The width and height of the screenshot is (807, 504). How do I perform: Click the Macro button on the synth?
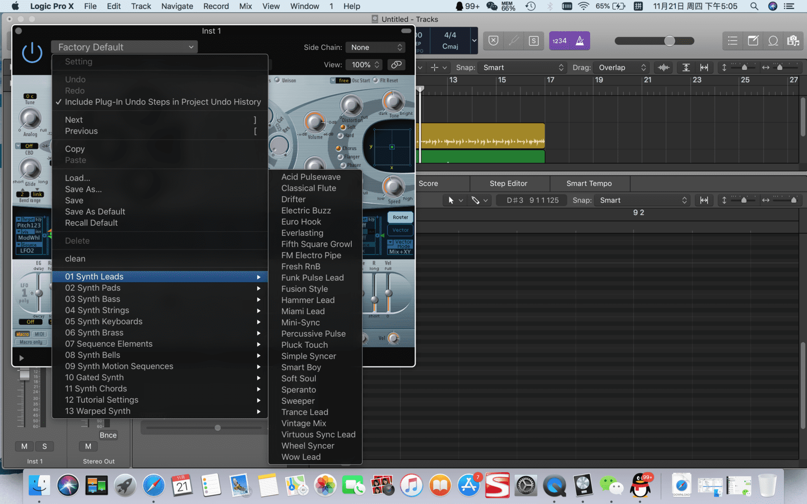point(23,334)
